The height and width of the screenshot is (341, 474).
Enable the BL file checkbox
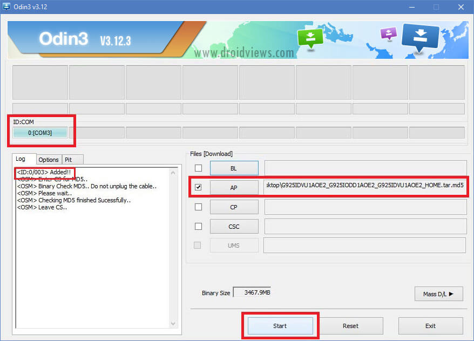point(198,168)
